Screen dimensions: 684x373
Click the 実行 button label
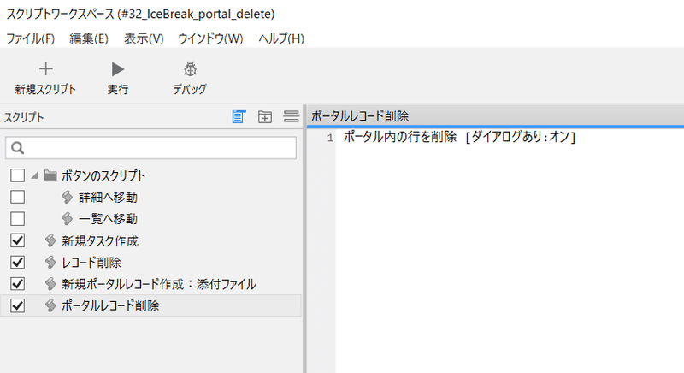click(x=118, y=90)
